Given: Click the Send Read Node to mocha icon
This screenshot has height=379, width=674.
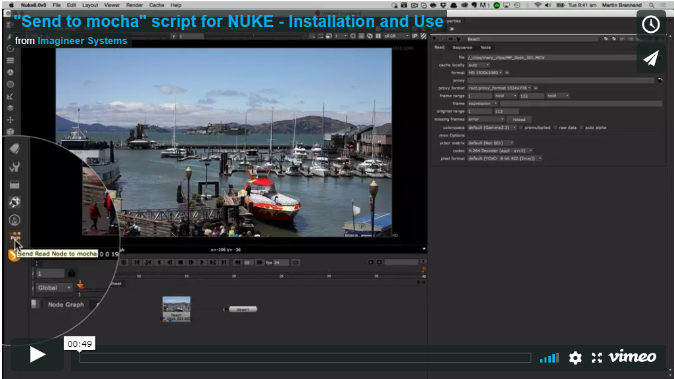Looking at the screenshot, I should tap(15, 237).
